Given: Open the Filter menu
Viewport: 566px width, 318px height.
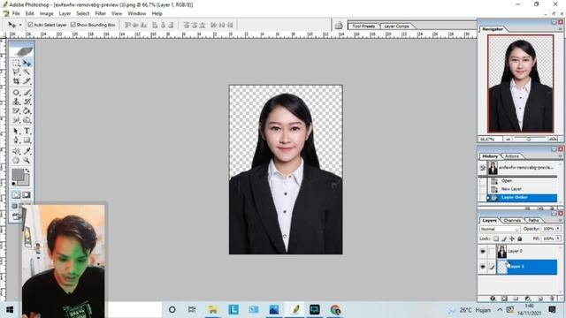Looking at the screenshot, I should tap(100, 13).
